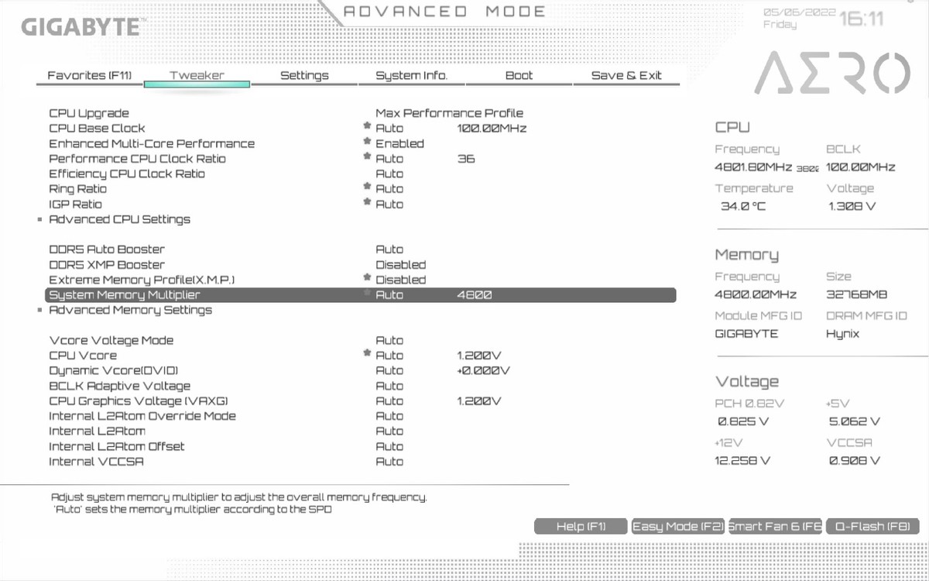
Task: Click the star marker beside Ring Ratio
Action: (x=368, y=187)
